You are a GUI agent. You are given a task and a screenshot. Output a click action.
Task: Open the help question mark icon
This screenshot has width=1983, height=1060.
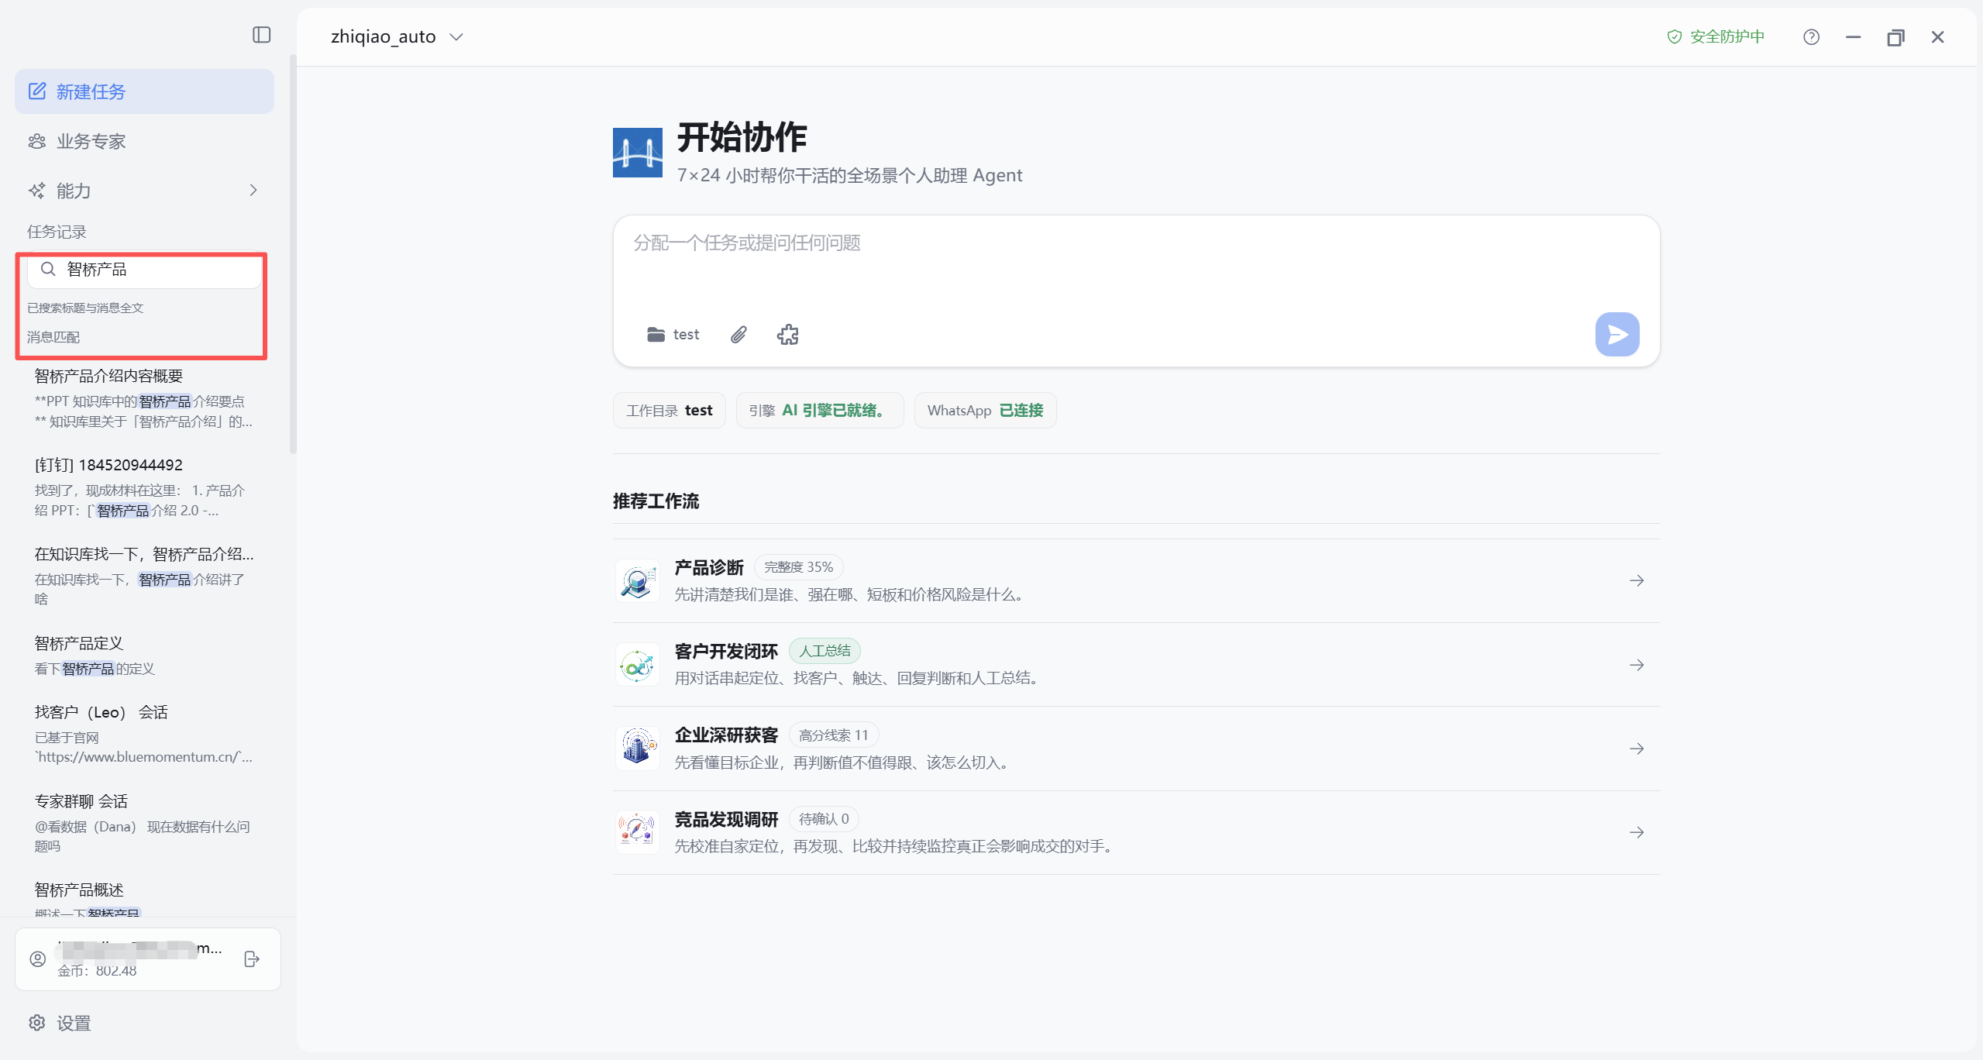pyautogui.click(x=1811, y=36)
